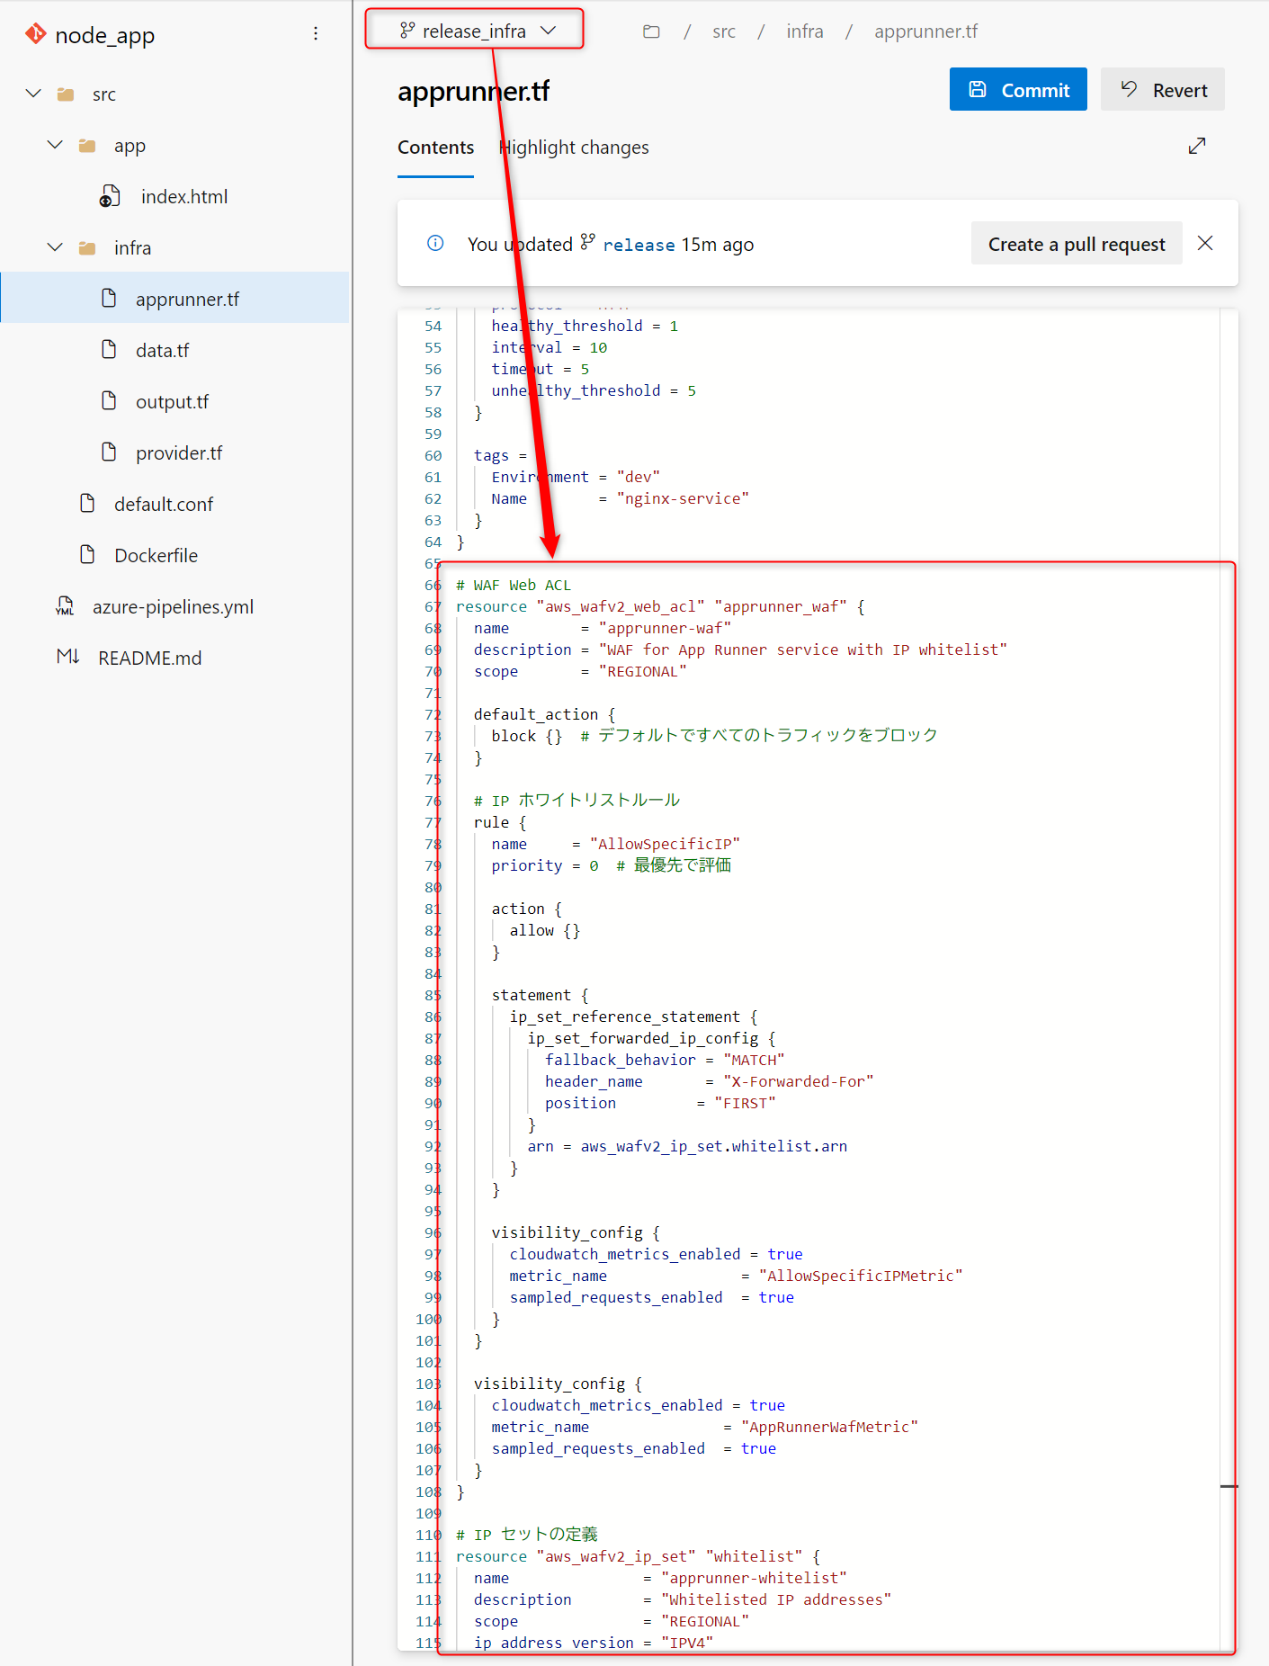Select the infra folder icon
Image resolution: width=1269 pixels, height=1666 pixels.
(87, 248)
